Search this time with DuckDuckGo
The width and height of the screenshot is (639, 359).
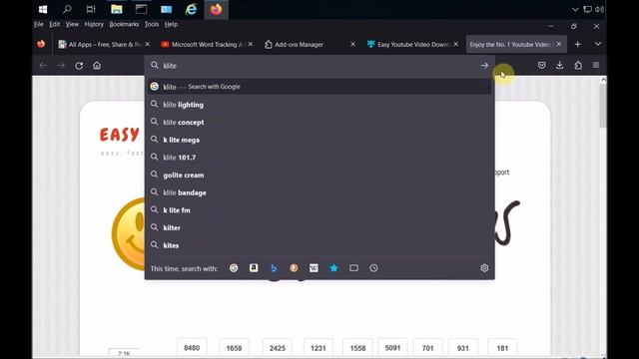point(294,268)
